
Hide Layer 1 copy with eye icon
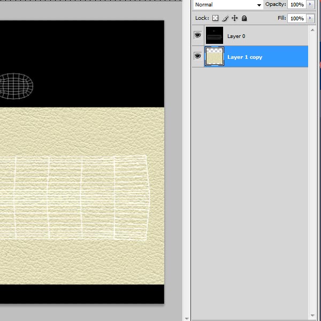(x=197, y=56)
